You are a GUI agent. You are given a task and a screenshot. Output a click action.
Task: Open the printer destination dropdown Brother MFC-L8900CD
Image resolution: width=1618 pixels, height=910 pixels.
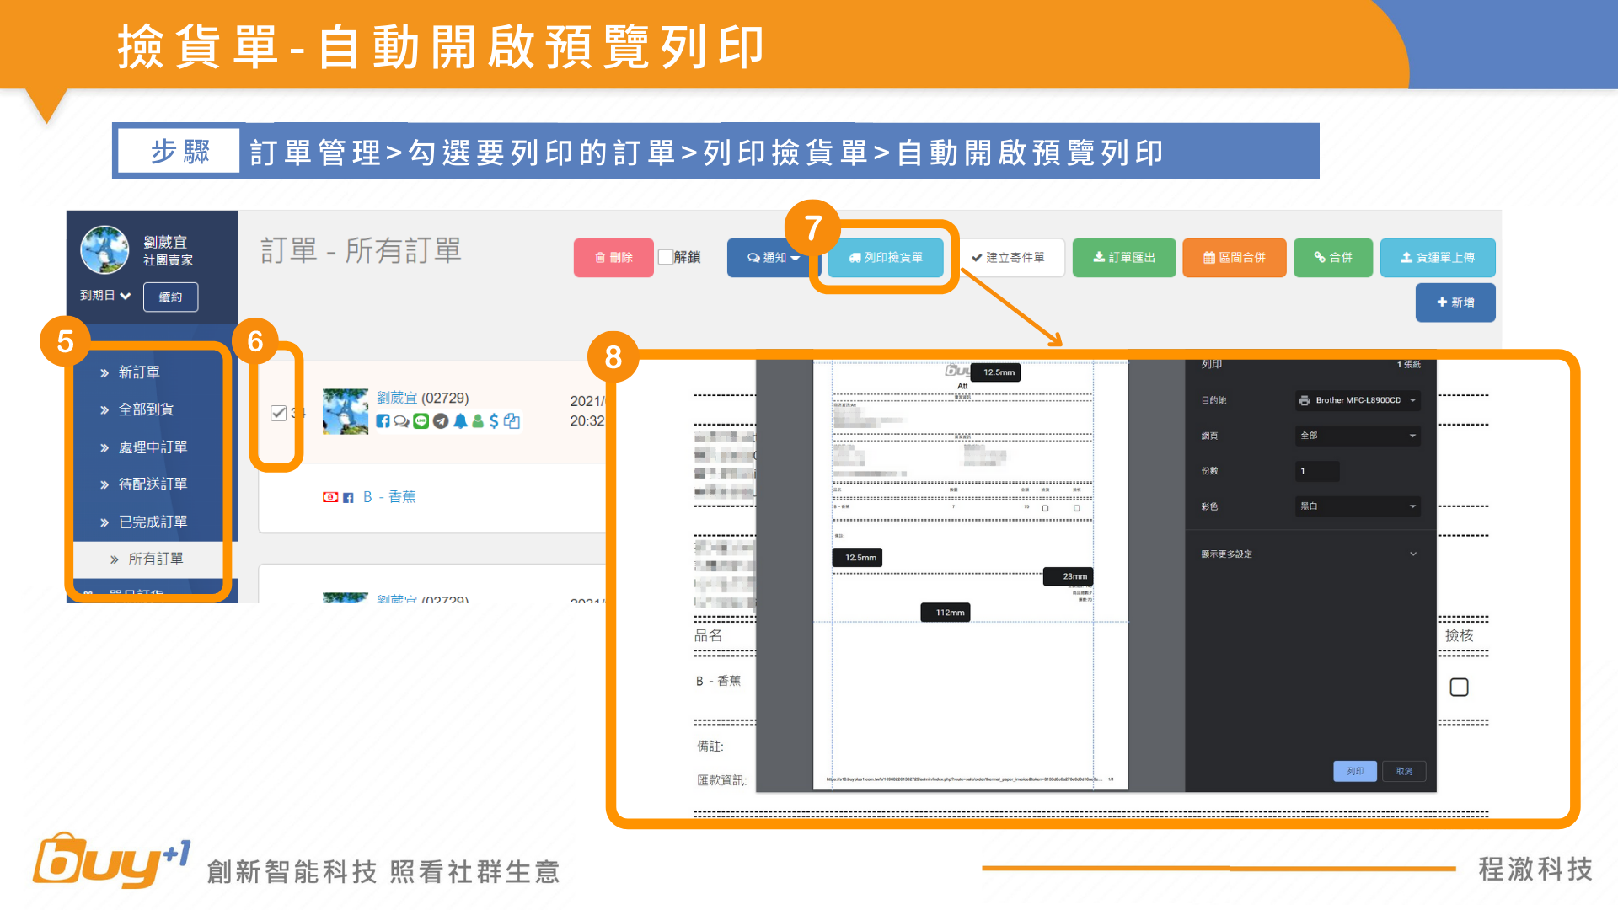(1358, 400)
